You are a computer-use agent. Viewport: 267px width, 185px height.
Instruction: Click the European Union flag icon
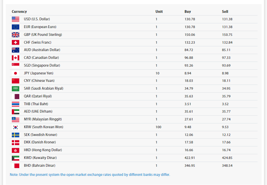16,27
